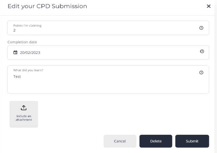The width and height of the screenshot is (217, 153).
Task: Focus the Points I'm claiming field
Action: pyautogui.click(x=108, y=28)
